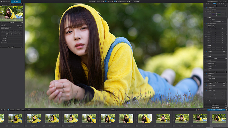Open the Presets button at top right
The height and width of the screenshot is (128, 228).
(x=223, y=1)
